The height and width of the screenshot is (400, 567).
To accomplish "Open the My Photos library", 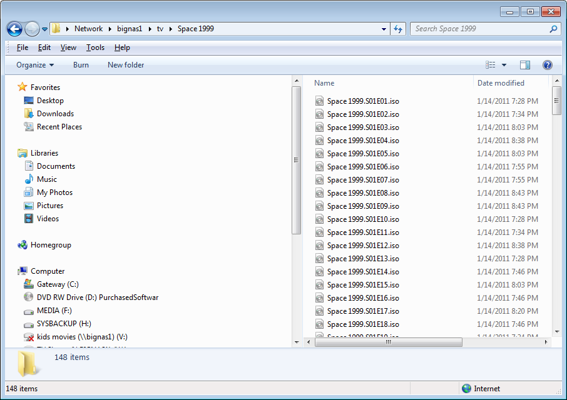I will (x=54, y=192).
